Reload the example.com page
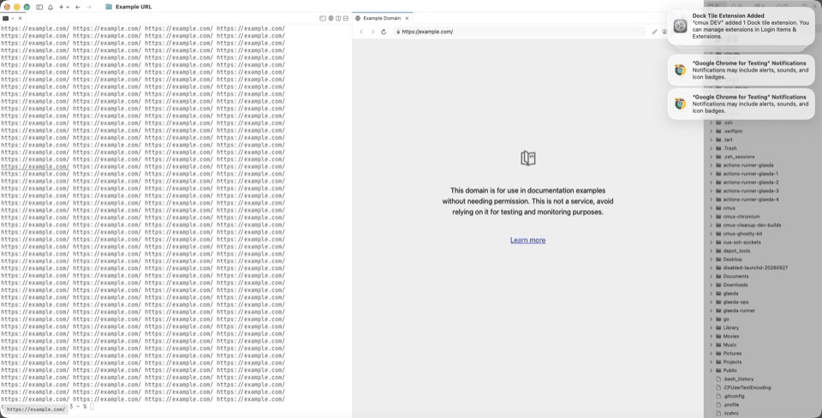The width and height of the screenshot is (822, 418). pos(384,32)
